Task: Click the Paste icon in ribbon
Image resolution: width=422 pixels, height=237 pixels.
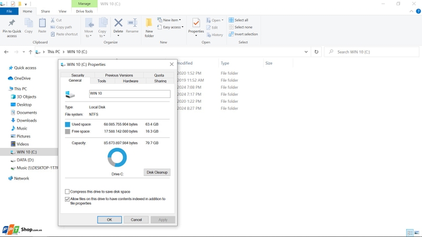Action: click(42, 23)
